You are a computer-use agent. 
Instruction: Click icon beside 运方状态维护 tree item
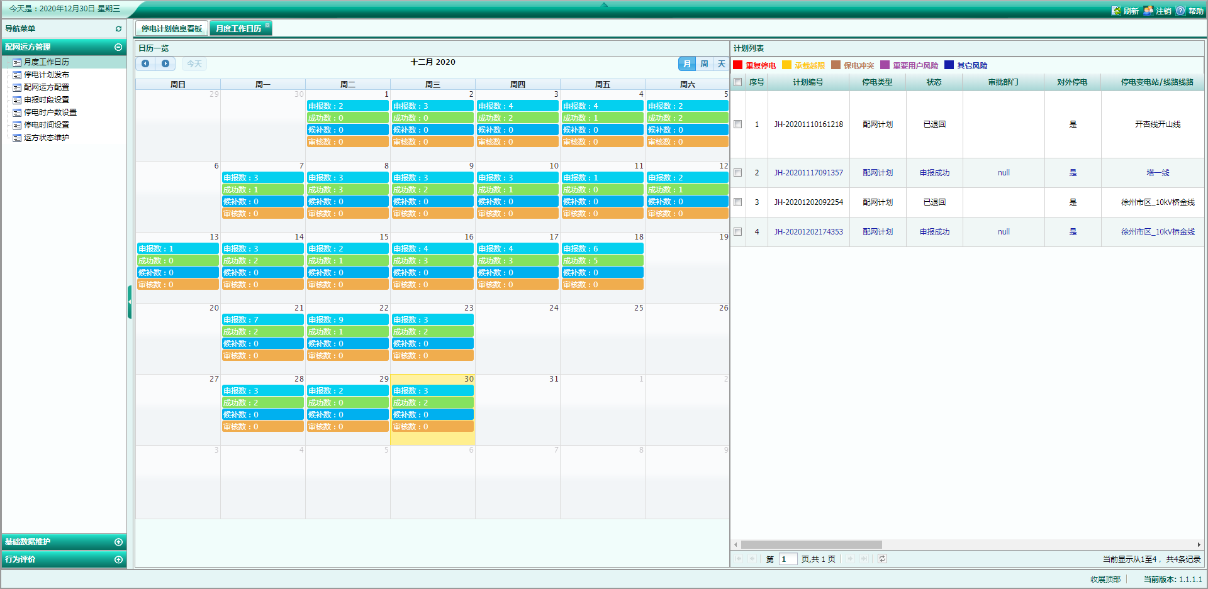coord(17,138)
